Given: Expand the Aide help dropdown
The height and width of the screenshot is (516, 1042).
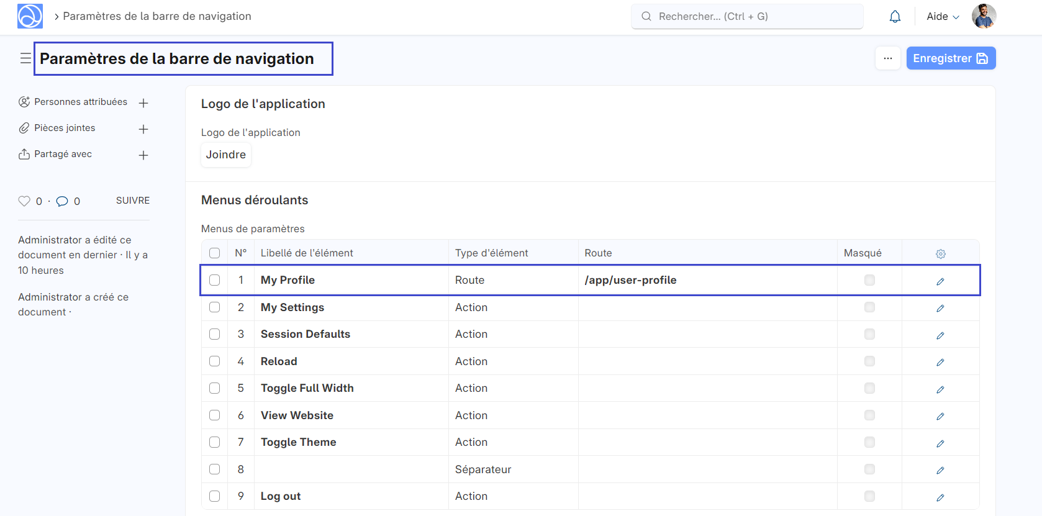Looking at the screenshot, I should point(942,17).
